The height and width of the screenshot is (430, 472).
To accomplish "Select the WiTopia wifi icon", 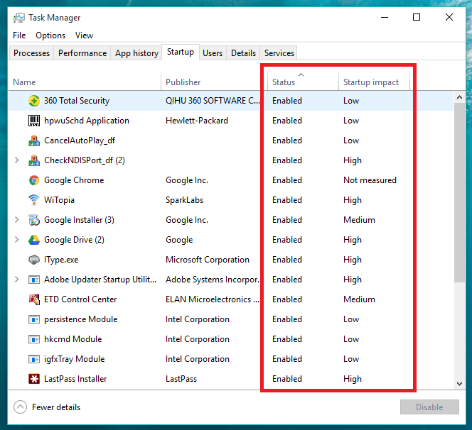I will (x=34, y=200).
